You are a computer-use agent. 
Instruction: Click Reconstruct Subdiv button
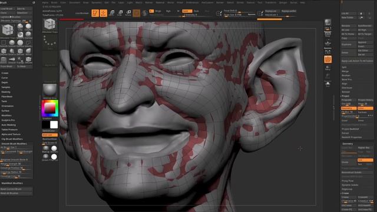tap(357, 173)
